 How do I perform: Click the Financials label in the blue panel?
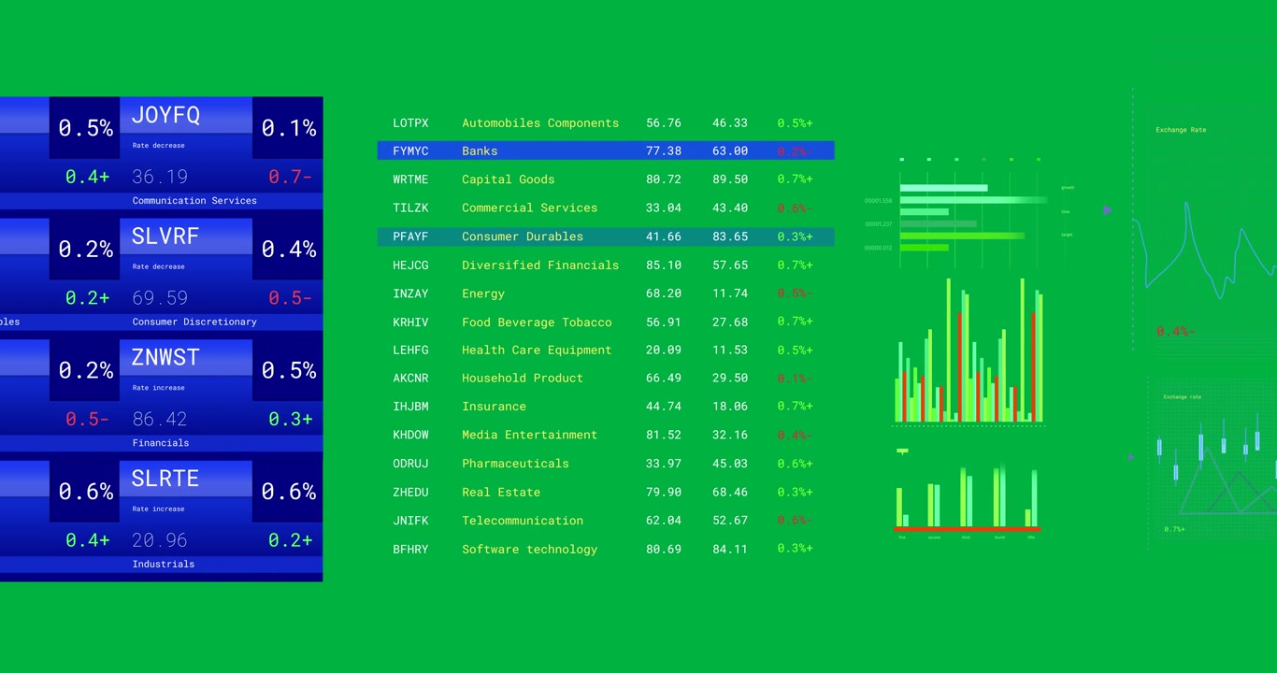click(161, 443)
